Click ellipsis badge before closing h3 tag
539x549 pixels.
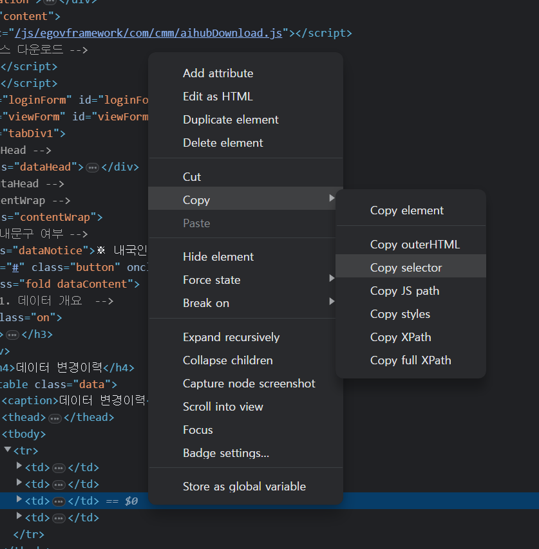pyautogui.click(x=12, y=335)
